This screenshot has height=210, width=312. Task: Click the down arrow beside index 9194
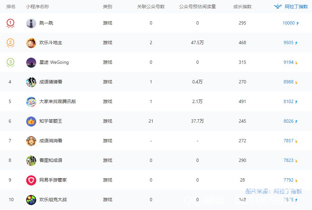point(296,62)
